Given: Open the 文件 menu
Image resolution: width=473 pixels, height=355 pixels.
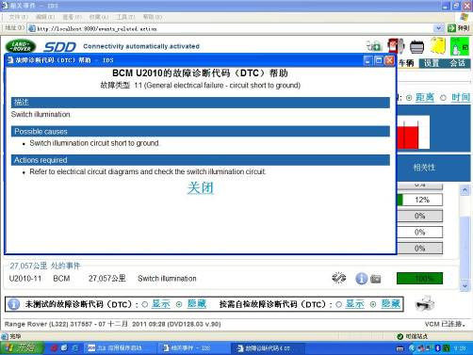Looking at the screenshot, I should [x=18, y=17].
